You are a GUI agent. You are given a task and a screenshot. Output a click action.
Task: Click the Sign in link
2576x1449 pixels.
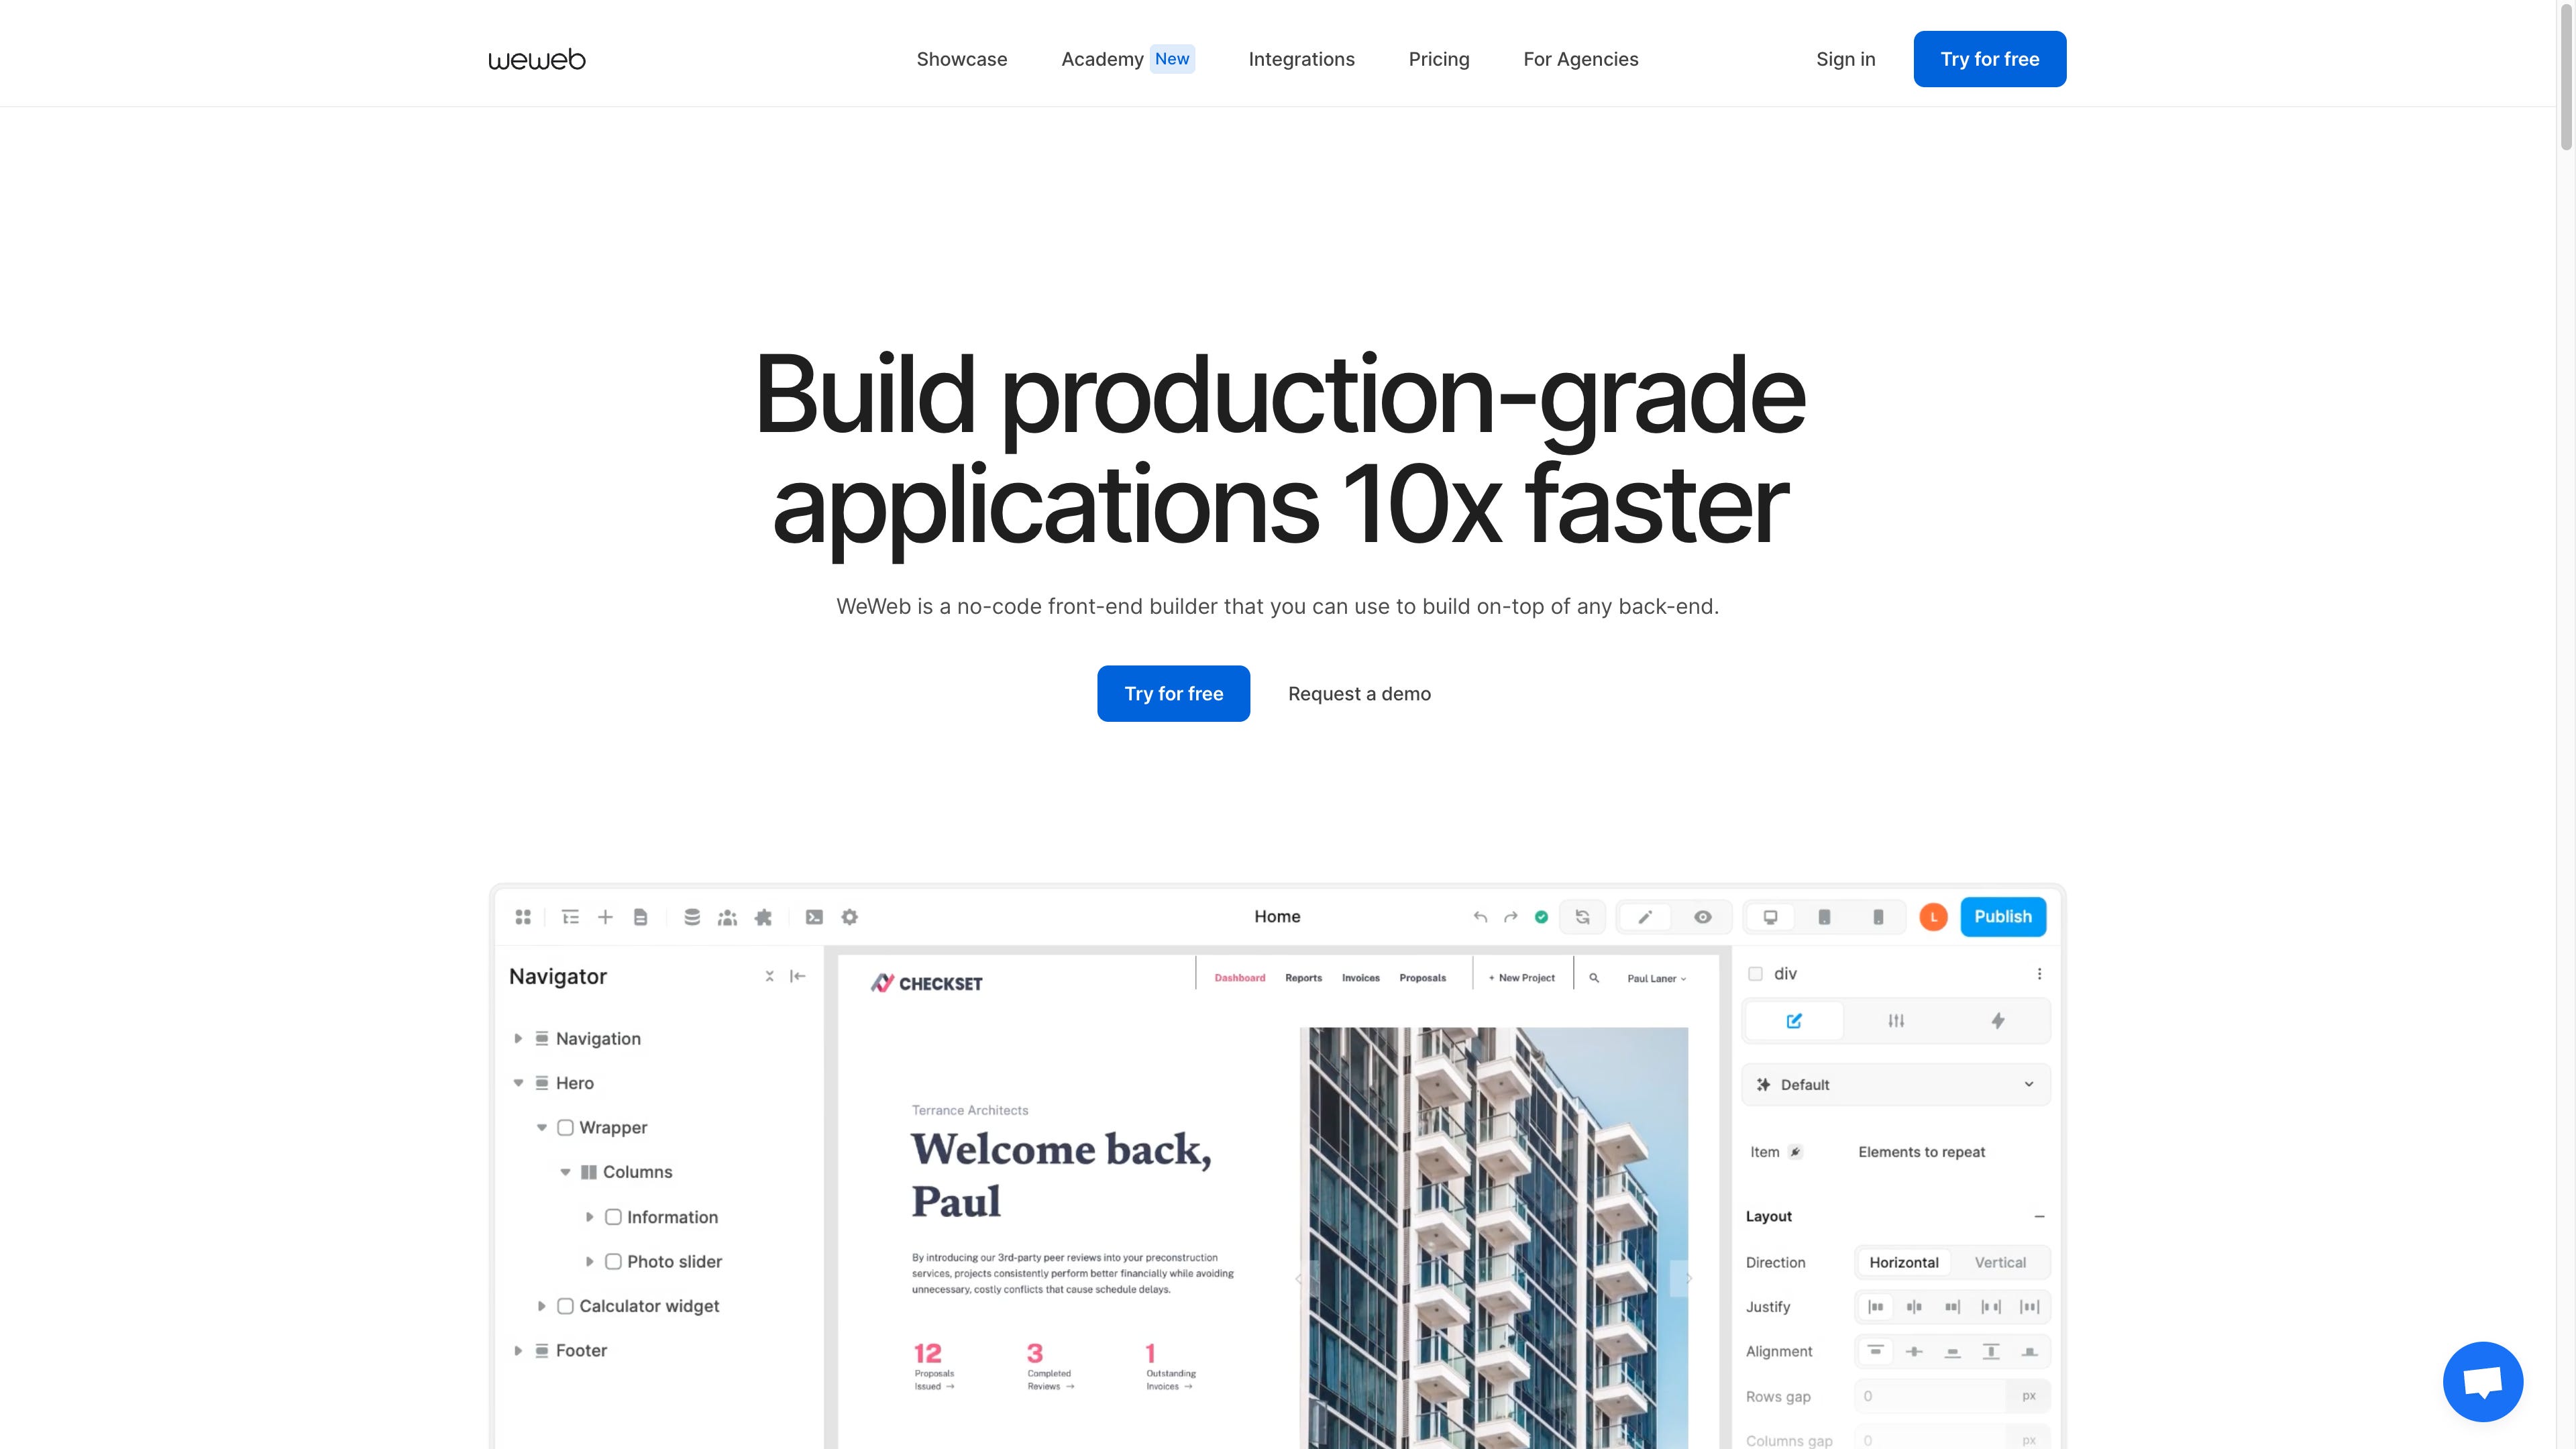click(1845, 59)
